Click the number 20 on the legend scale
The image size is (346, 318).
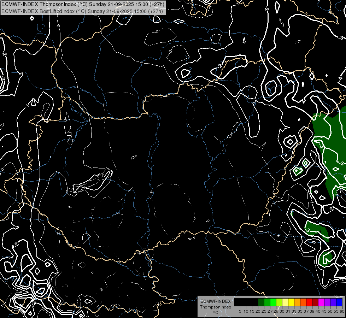coord(258,311)
